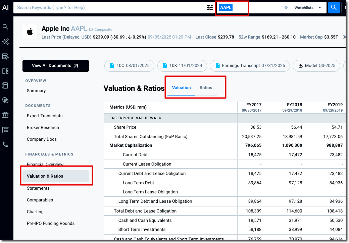Viewport: 349px width, 243px height.
Task: Open the search magnifier in the sidebar
Action: [x=5, y=27]
